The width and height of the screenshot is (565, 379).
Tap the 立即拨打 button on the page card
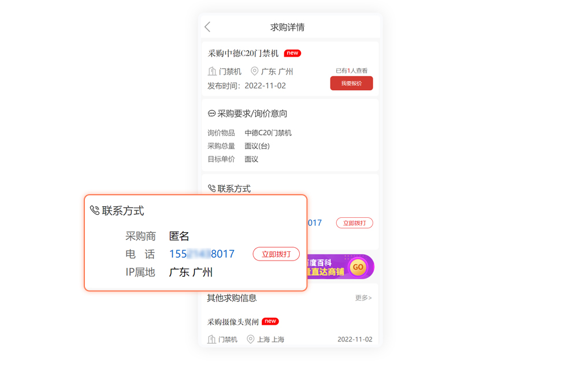(354, 223)
